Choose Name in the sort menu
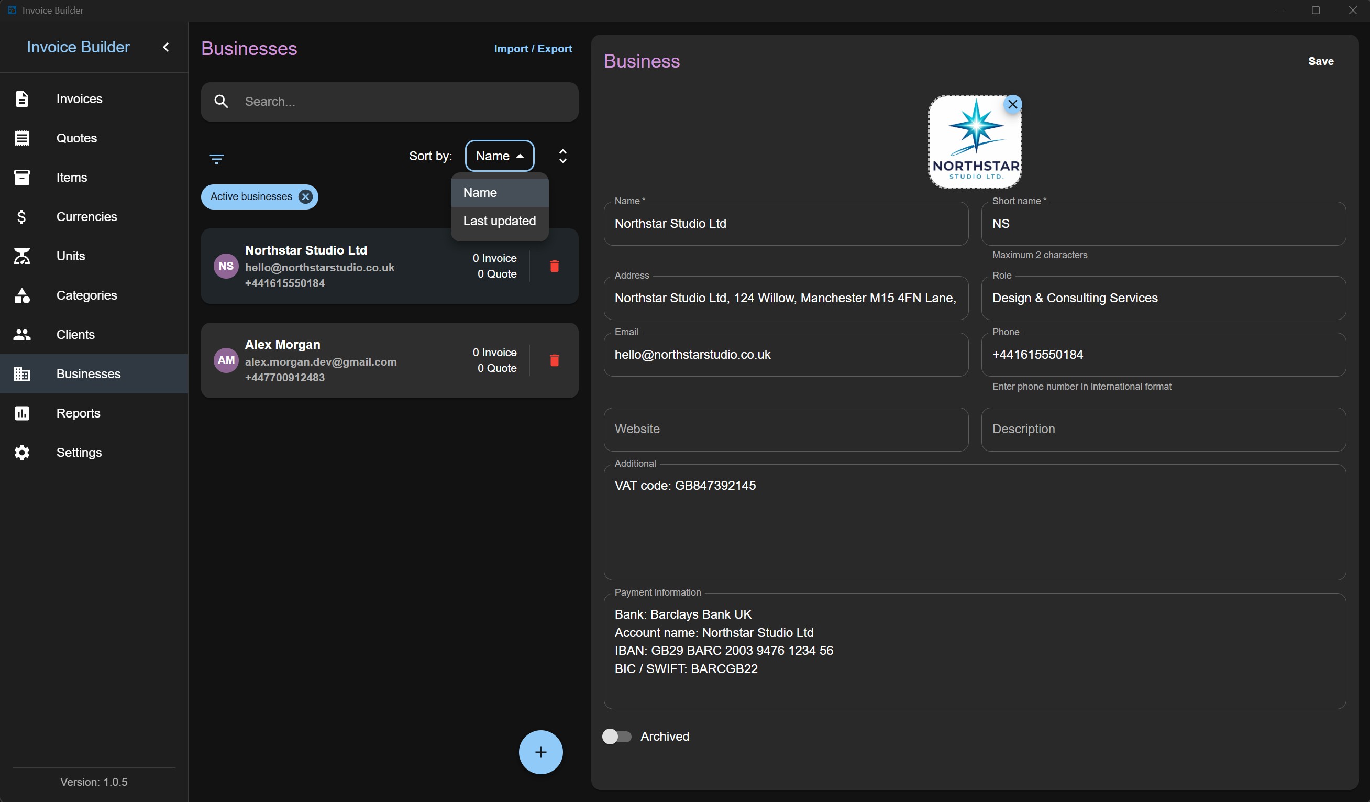This screenshot has width=1370, height=802. tap(499, 193)
